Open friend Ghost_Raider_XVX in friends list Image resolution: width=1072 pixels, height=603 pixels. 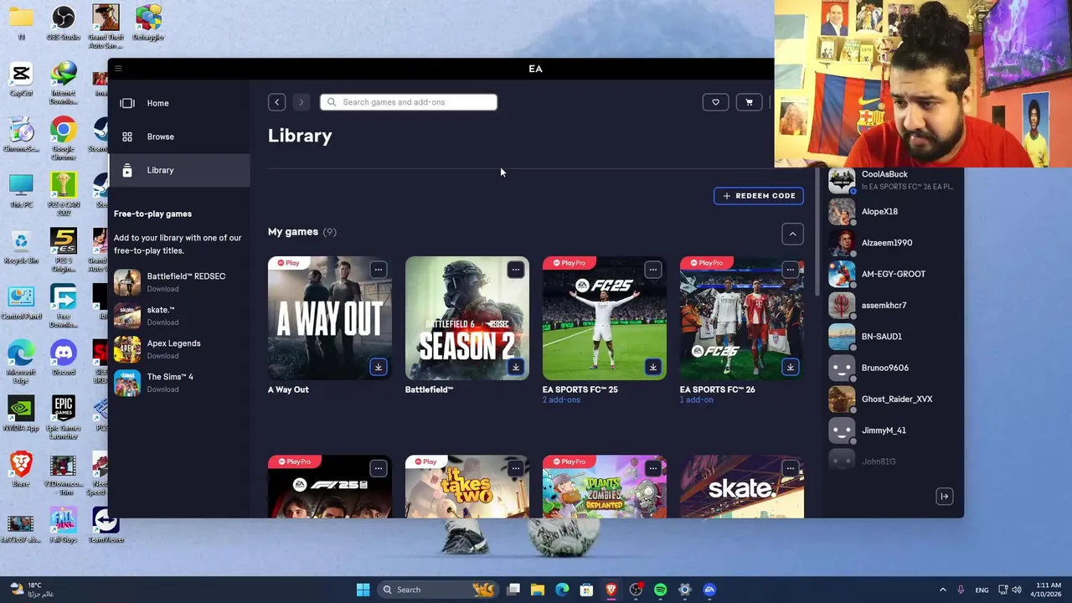[x=893, y=399]
